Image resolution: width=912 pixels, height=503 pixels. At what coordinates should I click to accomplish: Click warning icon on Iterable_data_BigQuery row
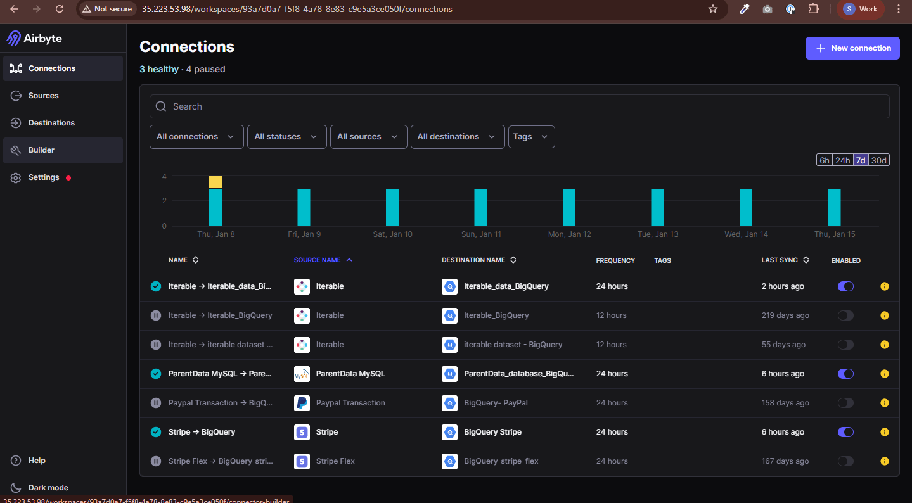(885, 286)
